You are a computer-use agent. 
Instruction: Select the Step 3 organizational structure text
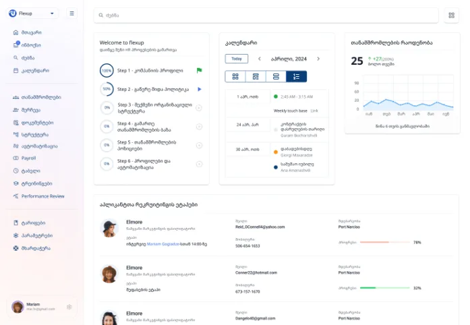click(154, 108)
